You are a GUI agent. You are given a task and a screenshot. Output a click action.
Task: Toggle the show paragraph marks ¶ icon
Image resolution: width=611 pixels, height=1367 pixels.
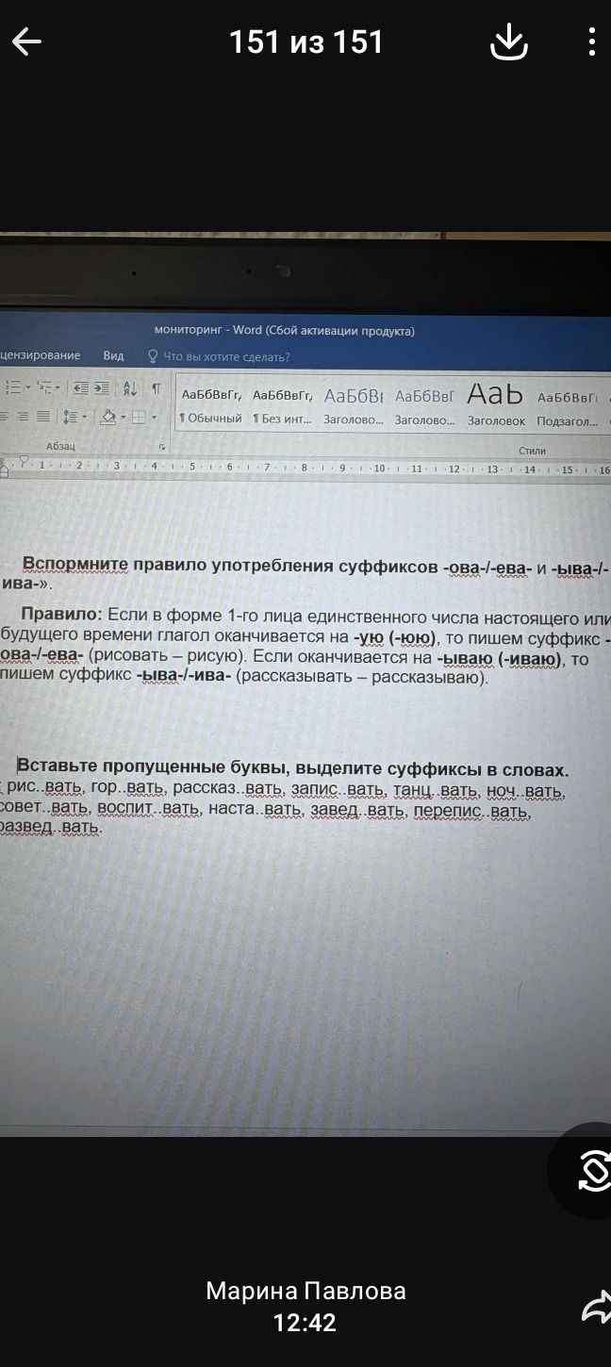[156, 388]
